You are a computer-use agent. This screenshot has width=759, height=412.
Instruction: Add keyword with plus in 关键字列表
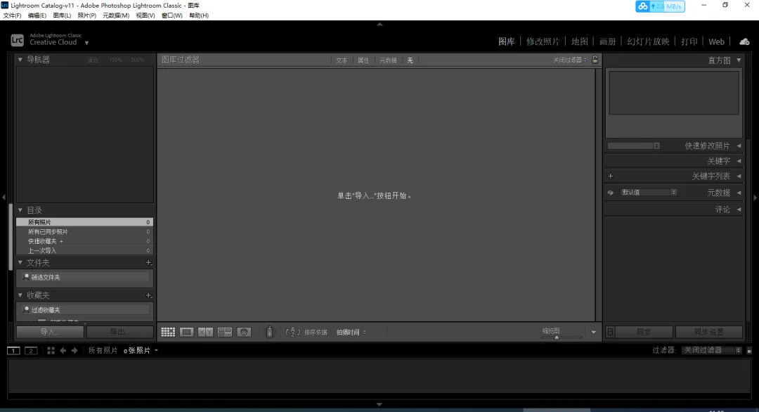(611, 176)
